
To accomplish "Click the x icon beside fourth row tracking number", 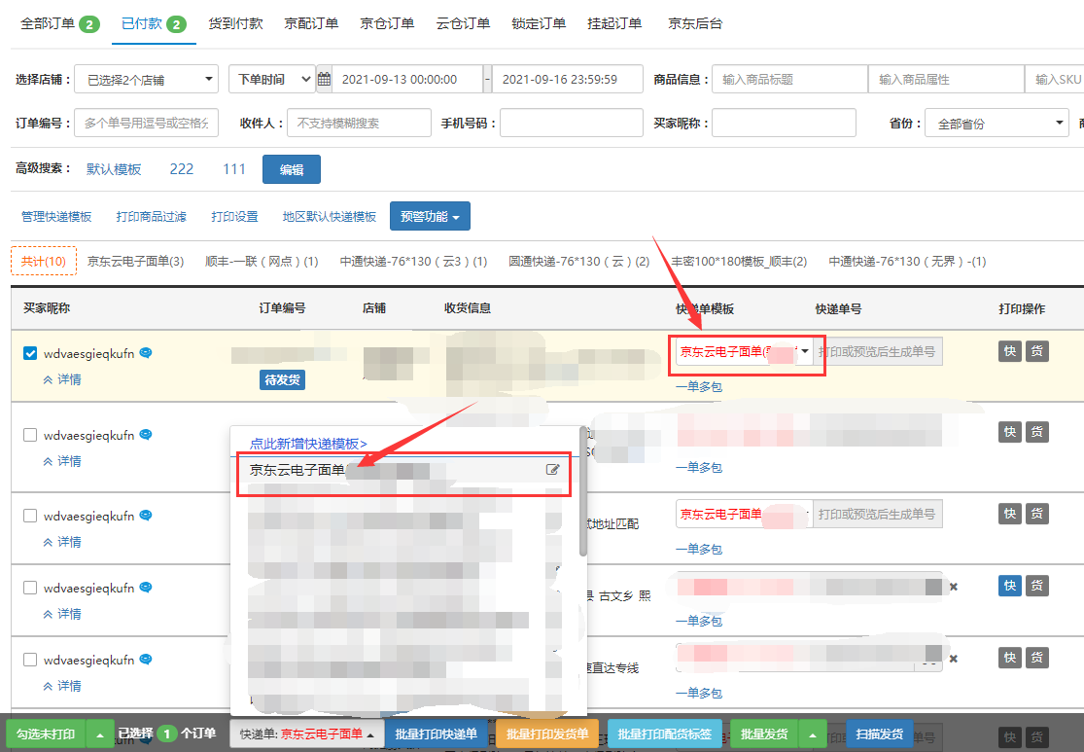I will tap(954, 587).
